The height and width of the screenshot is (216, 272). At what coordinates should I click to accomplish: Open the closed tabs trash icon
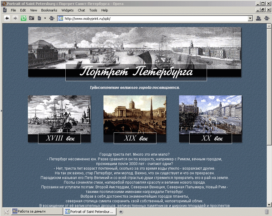(267, 211)
